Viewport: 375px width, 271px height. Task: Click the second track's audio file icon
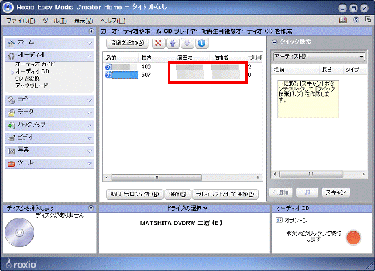click(108, 75)
